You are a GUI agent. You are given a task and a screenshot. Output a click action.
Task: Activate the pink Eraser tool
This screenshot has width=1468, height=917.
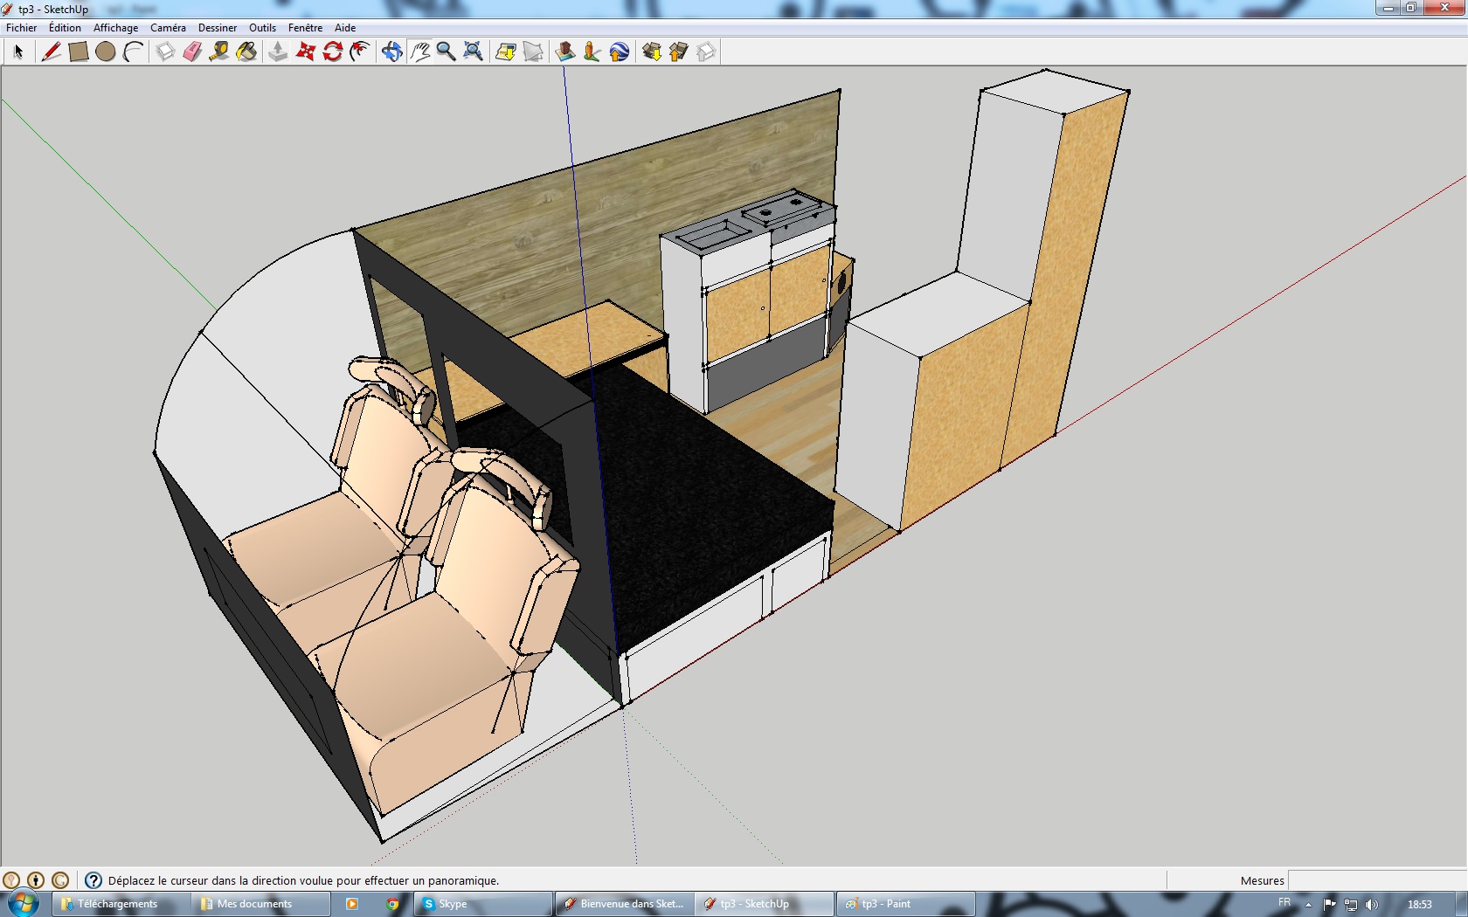[192, 52]
